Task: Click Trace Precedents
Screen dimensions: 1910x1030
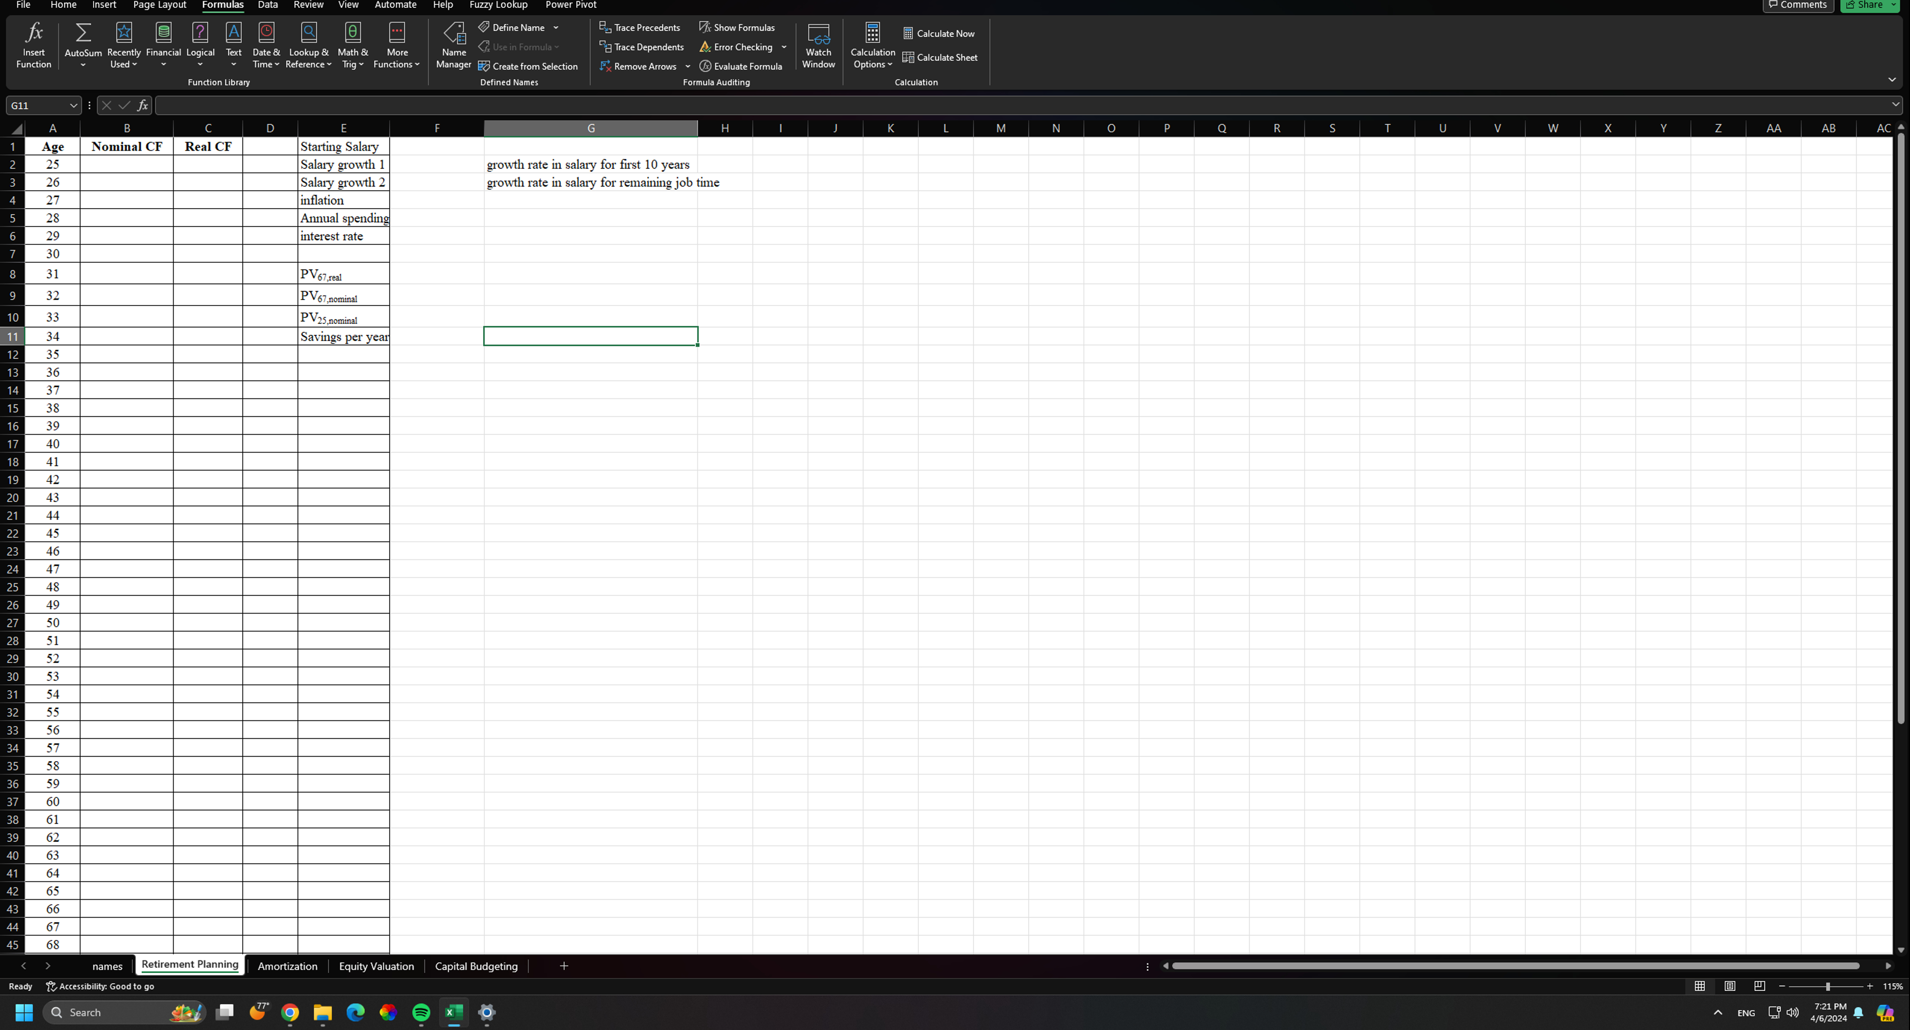Action: point(640,27)
